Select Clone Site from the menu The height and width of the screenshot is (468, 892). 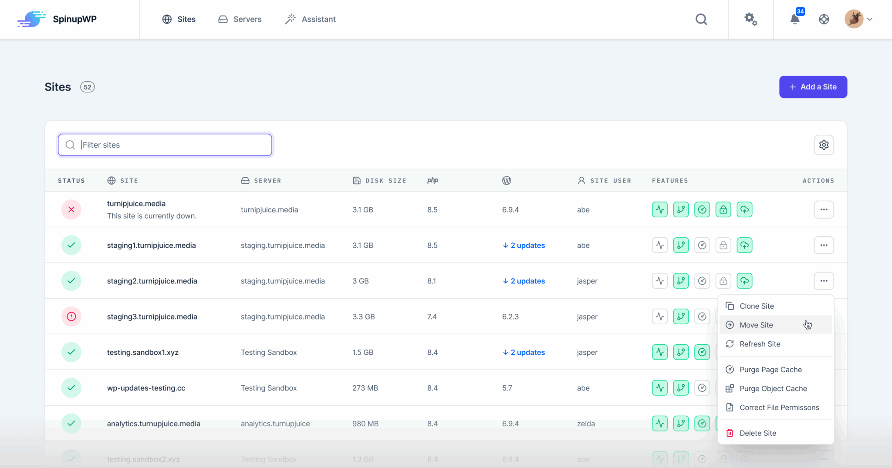click(776, 306)
